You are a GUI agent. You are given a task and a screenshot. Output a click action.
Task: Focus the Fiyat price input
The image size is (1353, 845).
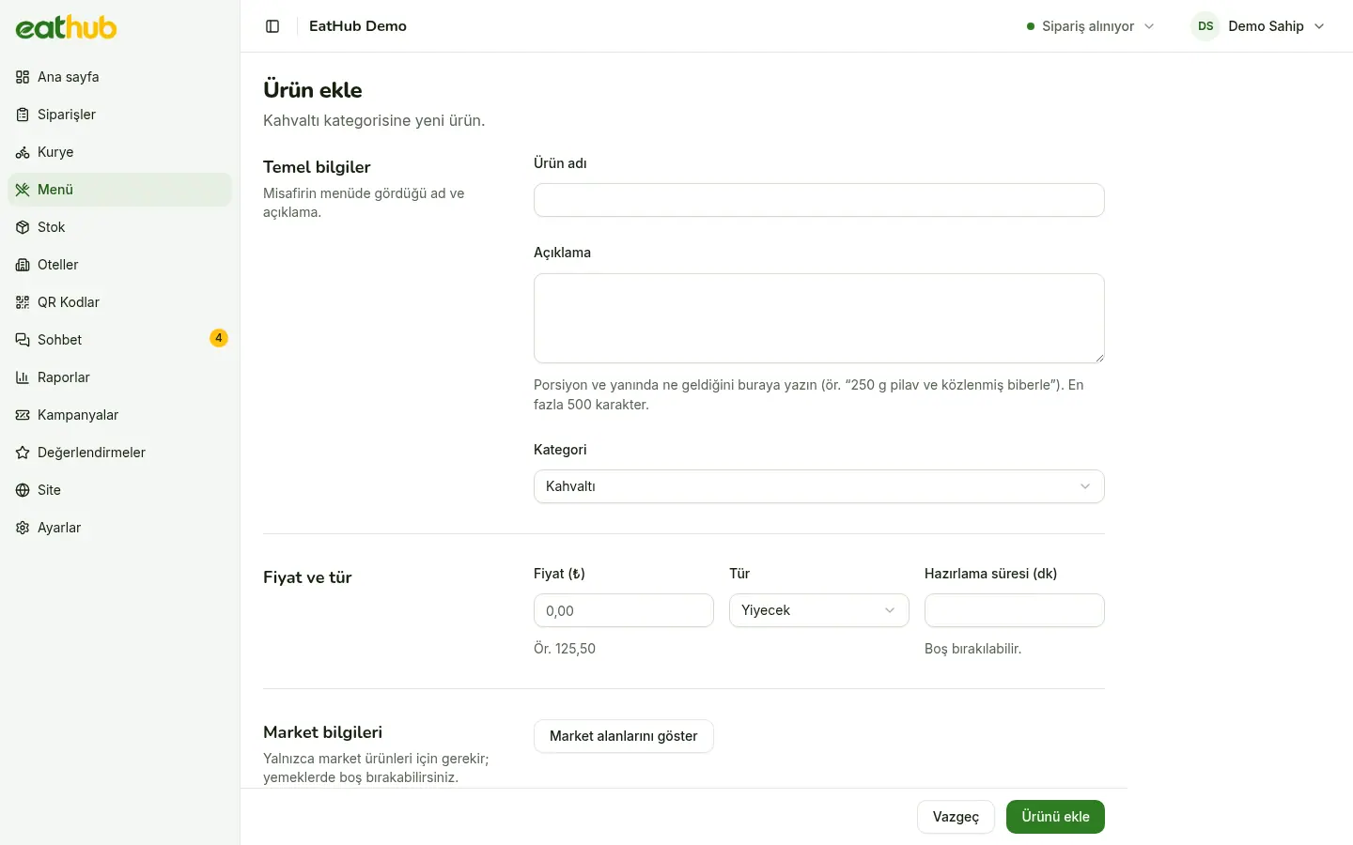[x=624, y=610]
